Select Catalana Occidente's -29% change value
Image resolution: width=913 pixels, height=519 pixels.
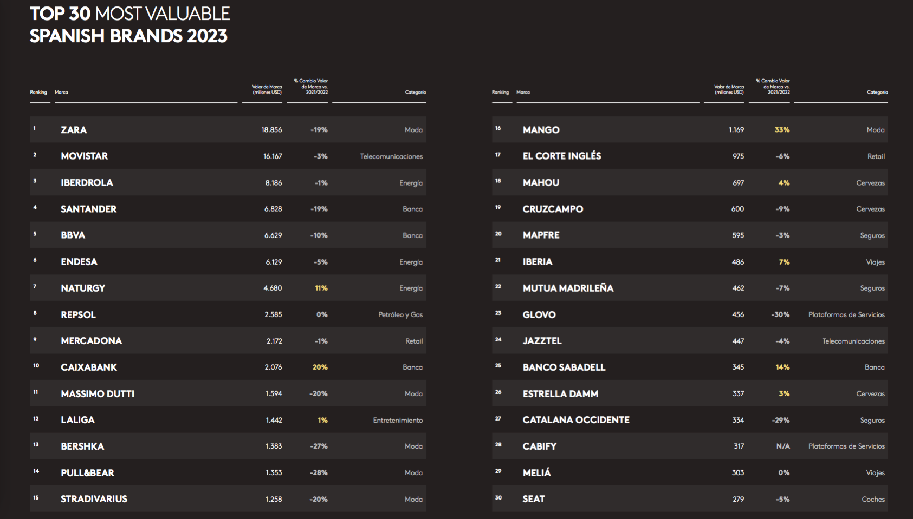click(781, 420)
